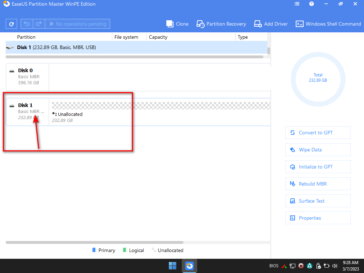Click the red-green tray icon next to BIOS
The image size is (364, 273).
coord(284,266)
